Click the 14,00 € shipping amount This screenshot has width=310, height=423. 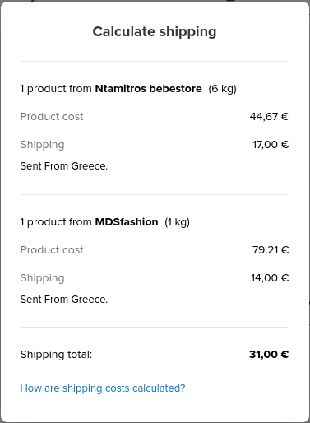tap(270, 278)
